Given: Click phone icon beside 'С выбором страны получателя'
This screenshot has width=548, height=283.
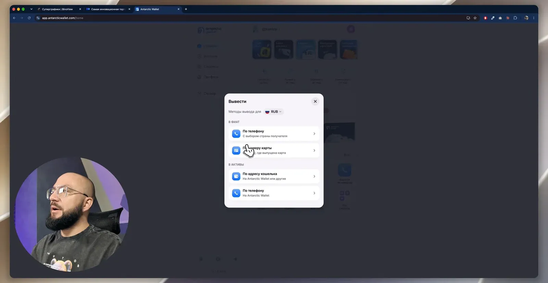Looking at the screenshot, I should tap(236, 134).
